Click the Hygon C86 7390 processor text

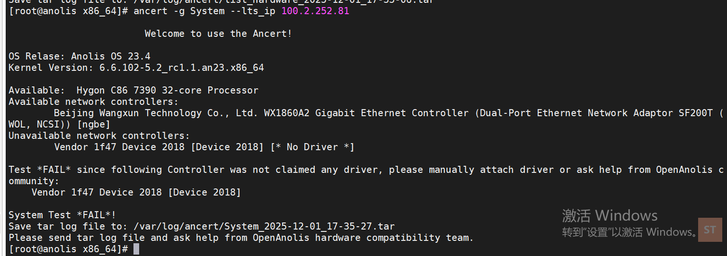point(168,90)
